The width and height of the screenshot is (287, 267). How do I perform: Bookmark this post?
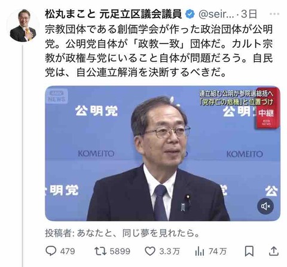(x=249, y=251)
